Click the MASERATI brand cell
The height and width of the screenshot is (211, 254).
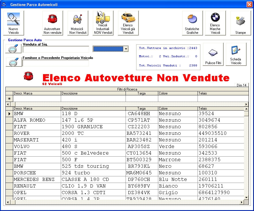point(37,140)
